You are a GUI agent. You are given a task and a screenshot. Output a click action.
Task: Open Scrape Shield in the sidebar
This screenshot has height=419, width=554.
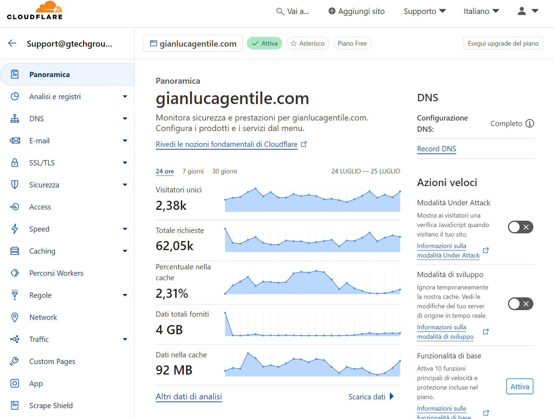[x=67, y=405]
